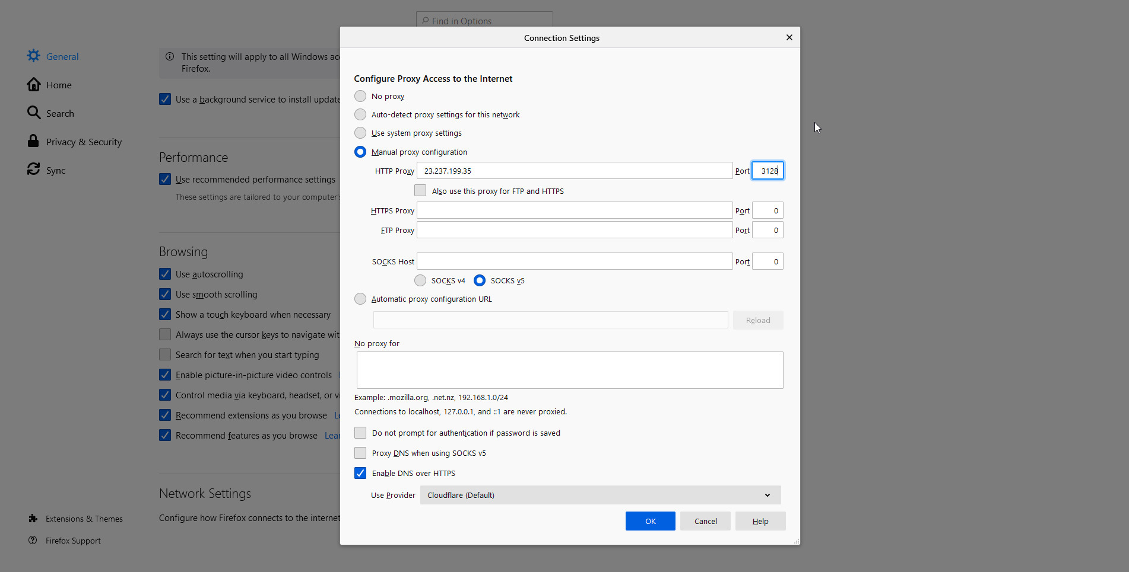Click the Home house icon
Viewport: 1129px width, 572px height.
[34, 85]
